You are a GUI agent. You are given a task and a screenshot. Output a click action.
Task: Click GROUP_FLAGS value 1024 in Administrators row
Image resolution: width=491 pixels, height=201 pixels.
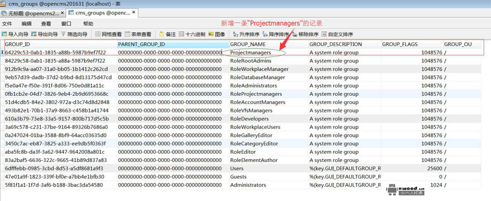(412, 185)
